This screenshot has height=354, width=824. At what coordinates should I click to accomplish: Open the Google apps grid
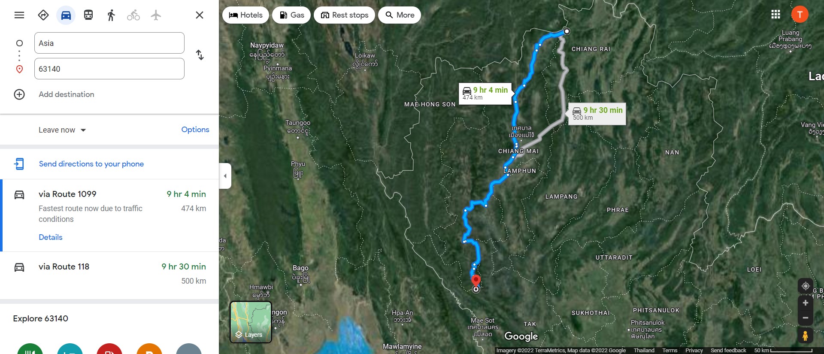[x=776, y=14]
